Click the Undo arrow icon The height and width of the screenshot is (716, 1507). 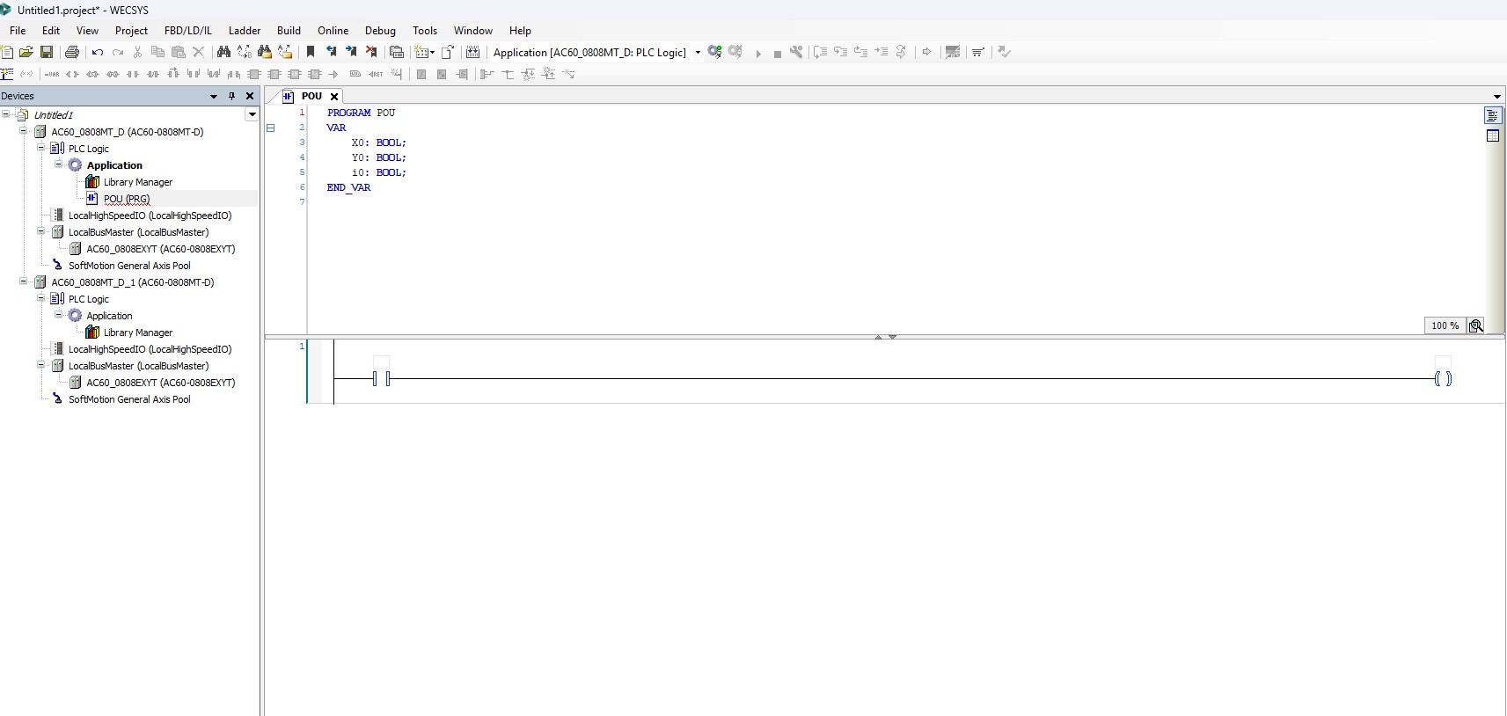[x=98, y=52]
